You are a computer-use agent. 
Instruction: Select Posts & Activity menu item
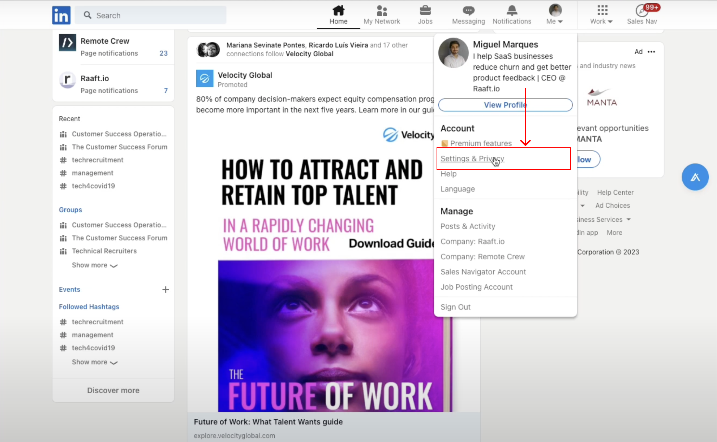coord(468,226)
